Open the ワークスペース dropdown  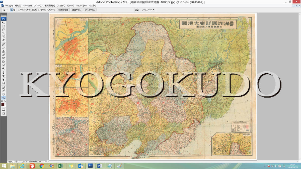pyautogui.click(x=148, y=10)
